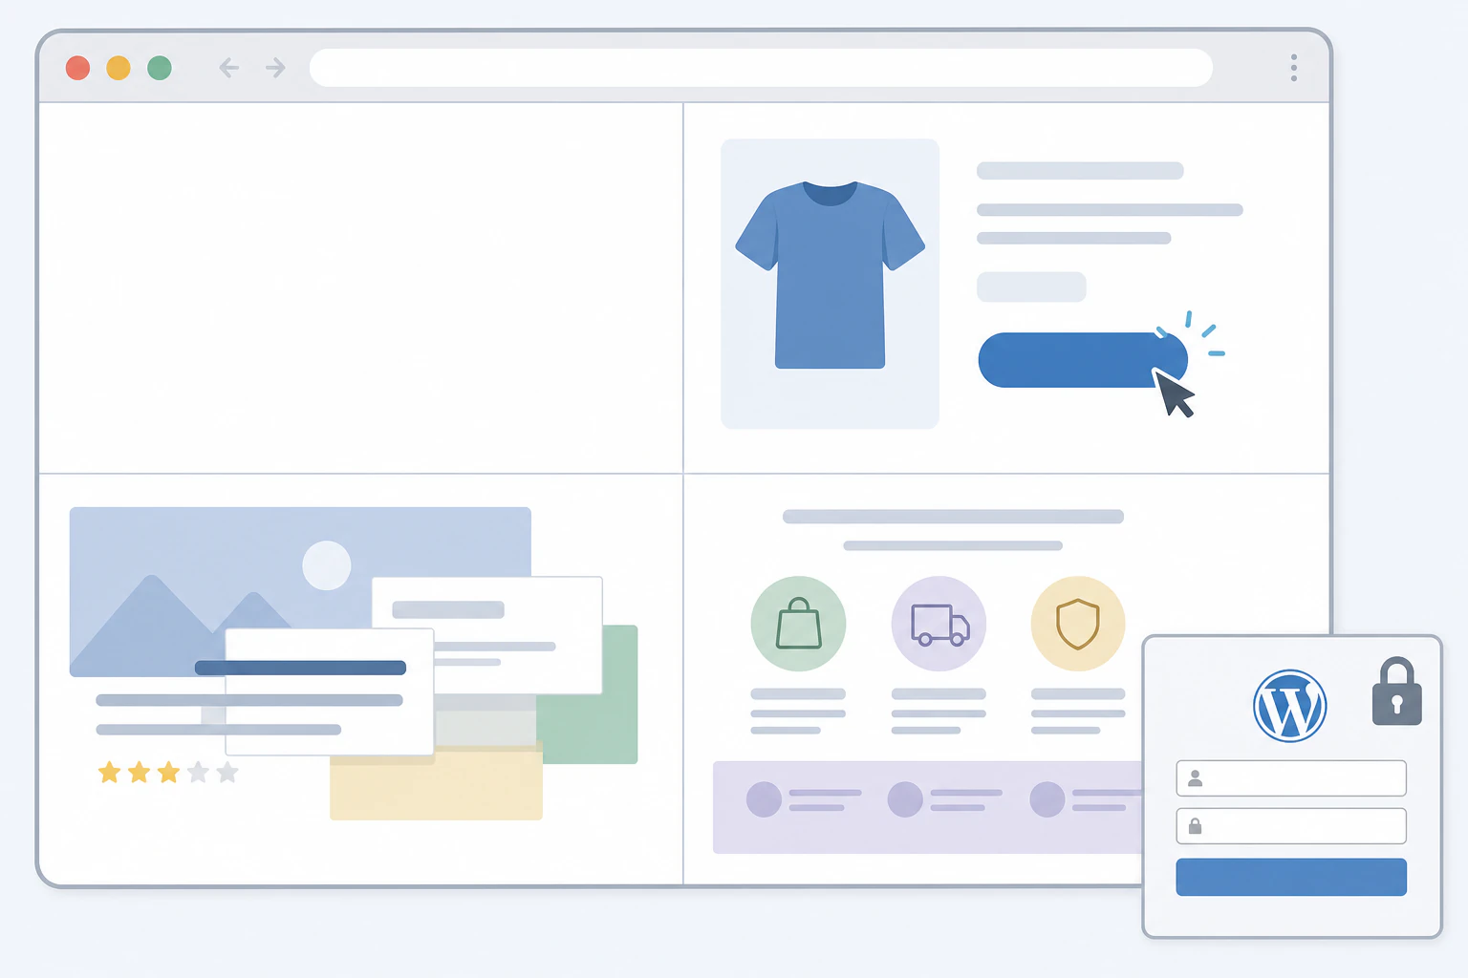Click the yellow shield icon
The image size is (1468, 978).
(1078, 624)
